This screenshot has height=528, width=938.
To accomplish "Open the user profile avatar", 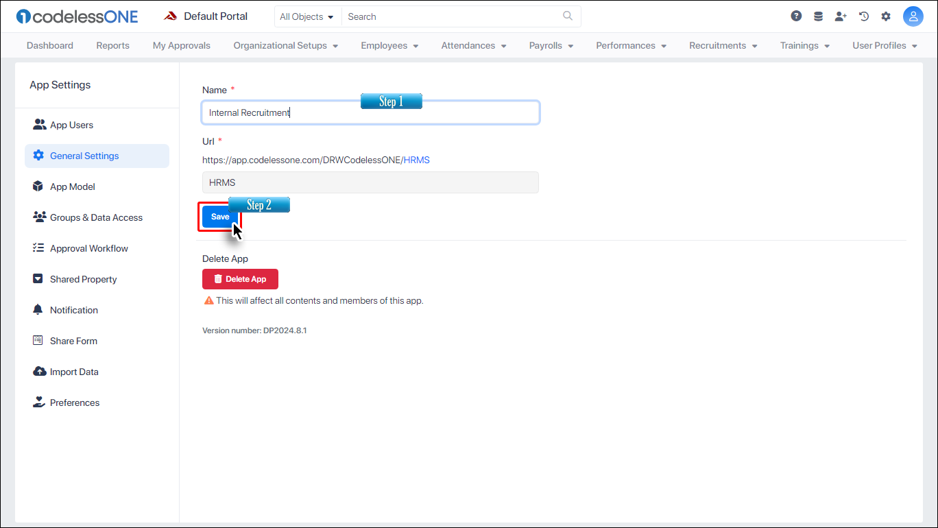I will [x=913, y=16].
